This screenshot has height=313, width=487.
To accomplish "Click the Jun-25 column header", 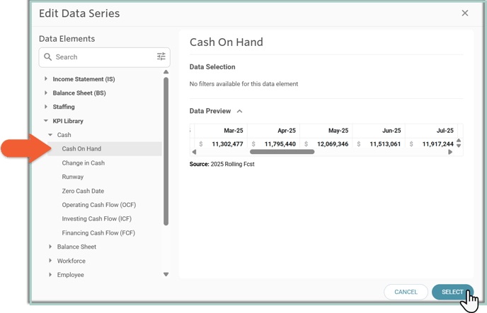I will coord(379,131).
